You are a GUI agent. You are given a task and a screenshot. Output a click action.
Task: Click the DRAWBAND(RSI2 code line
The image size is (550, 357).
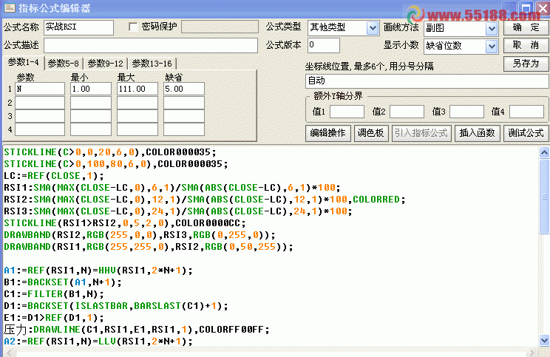[140, 235]
